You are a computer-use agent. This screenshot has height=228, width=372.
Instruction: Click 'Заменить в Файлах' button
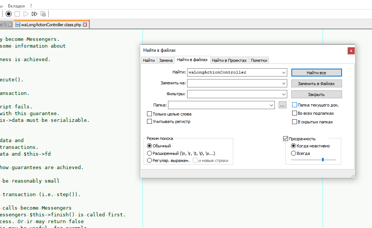pos(316,84)
